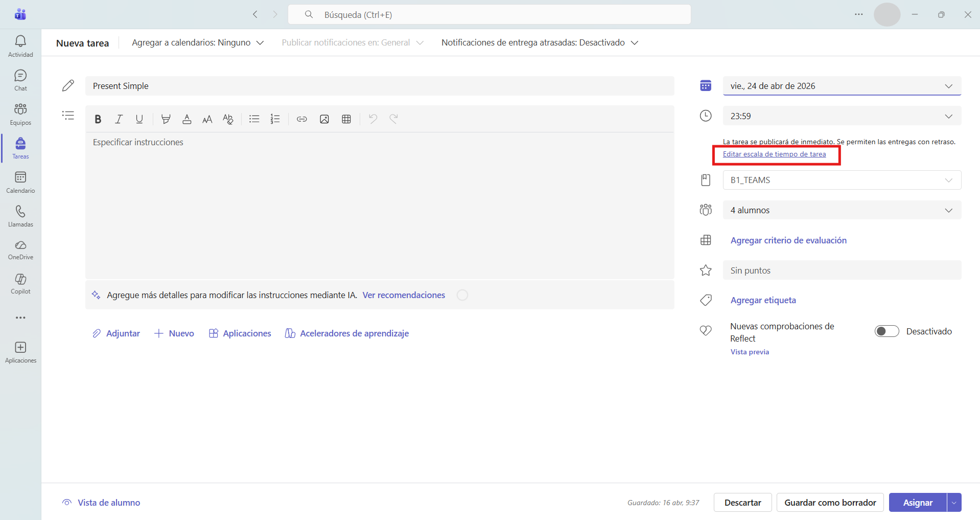This screenshot has height=520, width=980.
Task: Redo last edit
Action: click(393, 119)
